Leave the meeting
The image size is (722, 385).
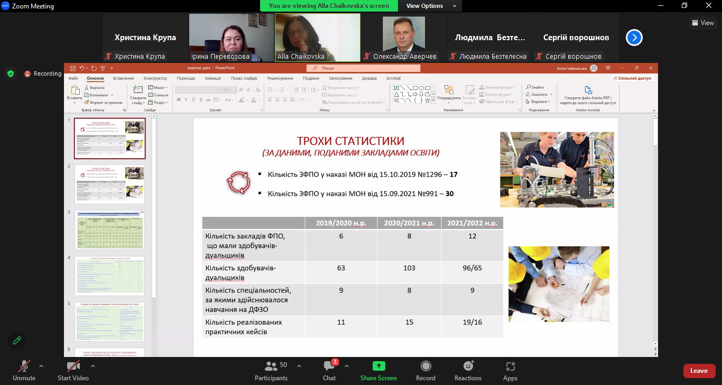coord(699,371)
